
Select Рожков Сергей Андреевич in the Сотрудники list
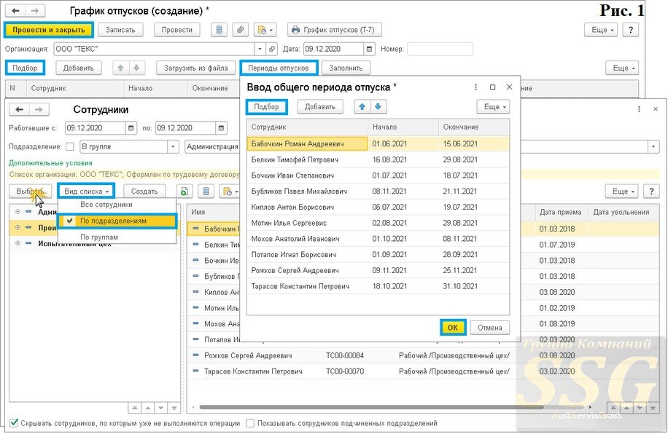point(248,355)
